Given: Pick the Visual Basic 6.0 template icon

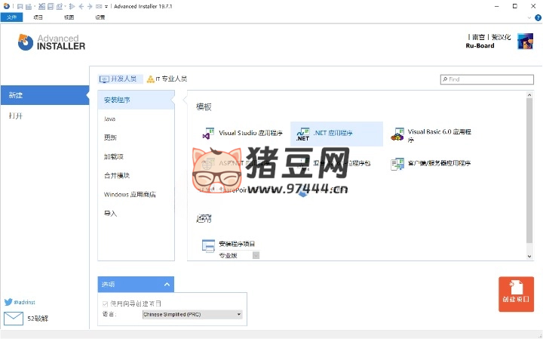Looking at the screenshot, I should [397, 134].
